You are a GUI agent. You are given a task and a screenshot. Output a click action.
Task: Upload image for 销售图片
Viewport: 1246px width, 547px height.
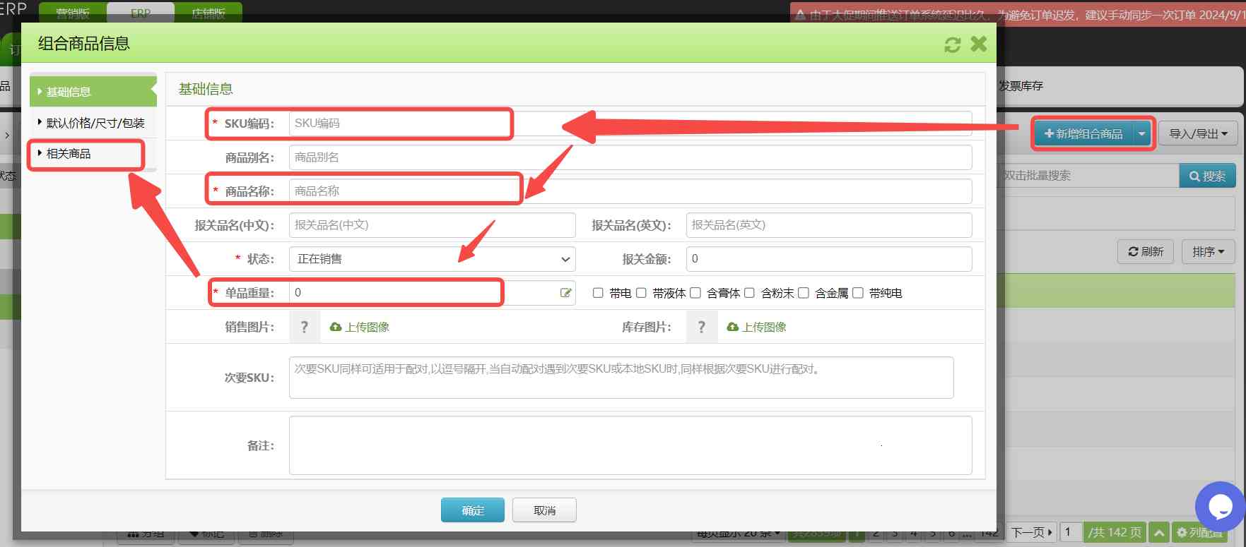360,327
